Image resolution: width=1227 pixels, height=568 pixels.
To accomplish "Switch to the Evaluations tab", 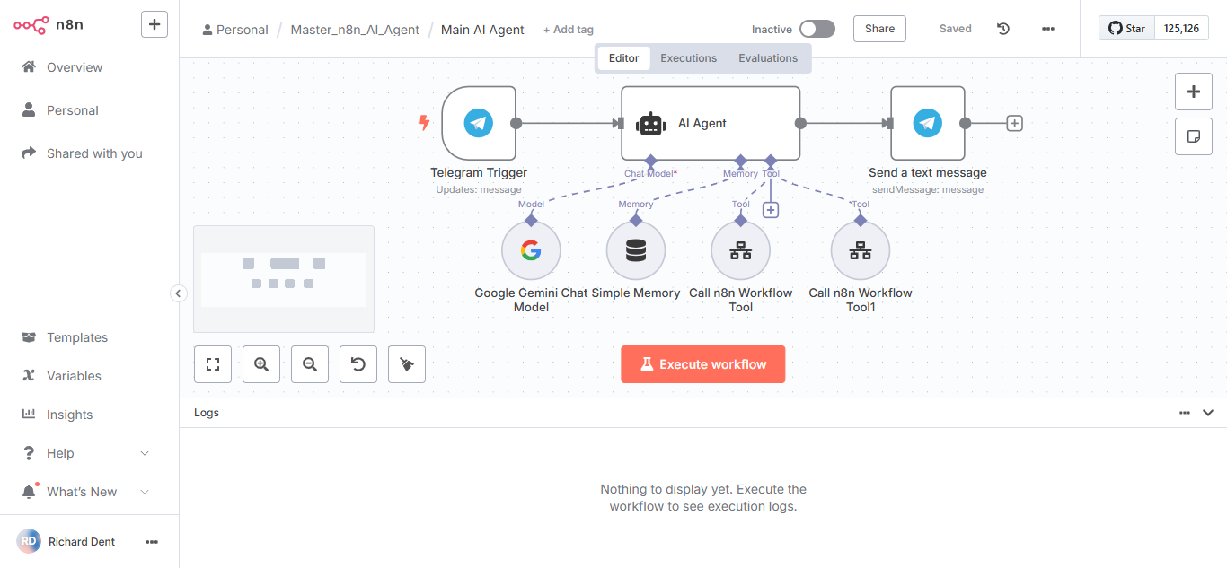I will pyautogui.click(x=768, y=58).
